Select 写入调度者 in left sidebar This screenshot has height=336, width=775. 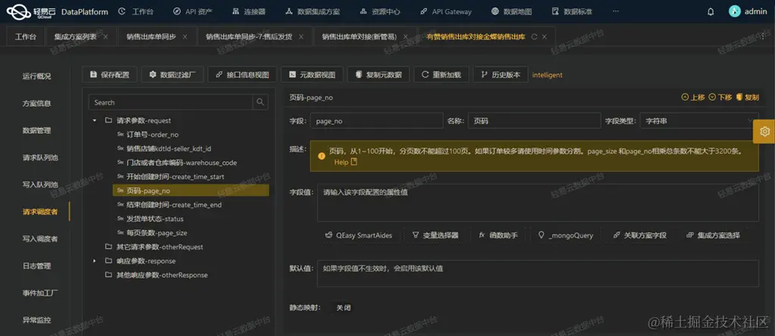[x=40, y=238]
